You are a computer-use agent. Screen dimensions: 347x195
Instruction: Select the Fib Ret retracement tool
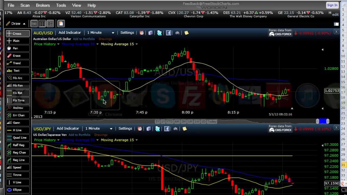pos(18,93)
